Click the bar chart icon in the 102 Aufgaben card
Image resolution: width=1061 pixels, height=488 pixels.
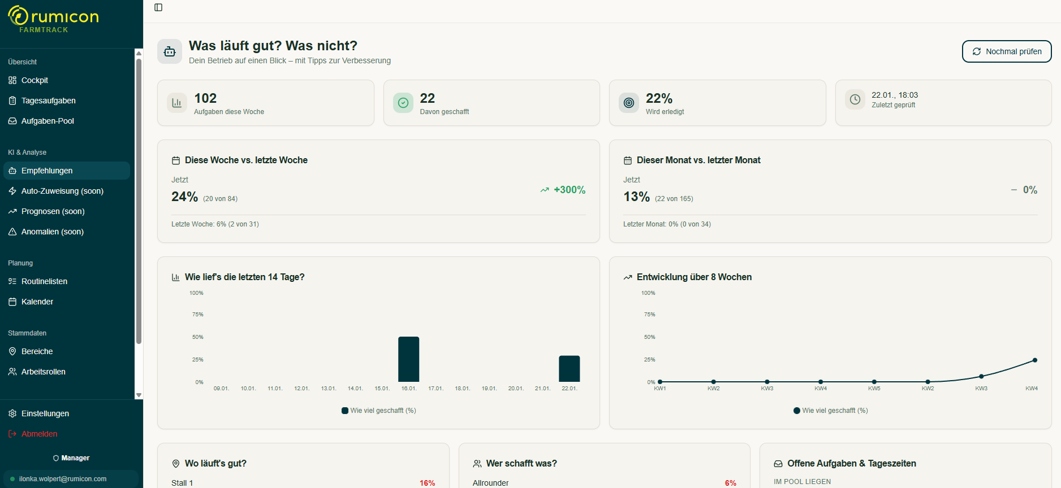177,103
